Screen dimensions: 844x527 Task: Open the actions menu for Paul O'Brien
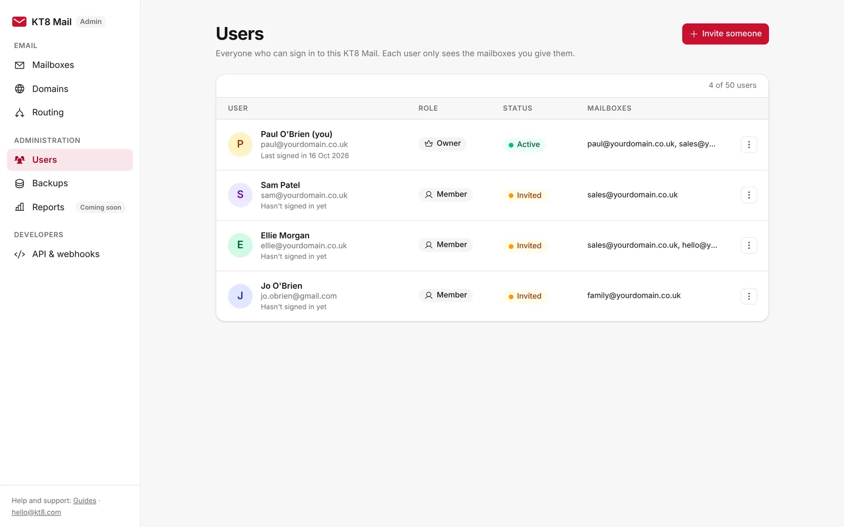pos(749,144)
